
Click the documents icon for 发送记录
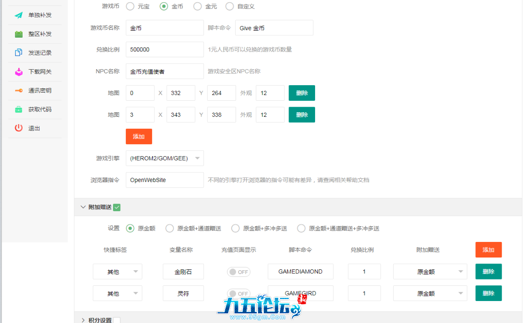coord(18,53)
